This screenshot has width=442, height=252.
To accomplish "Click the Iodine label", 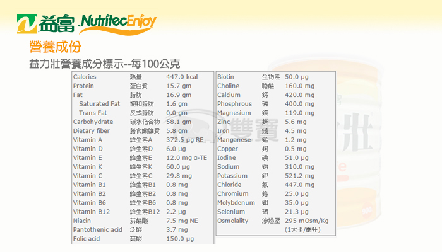I will (x=227, y=157).
